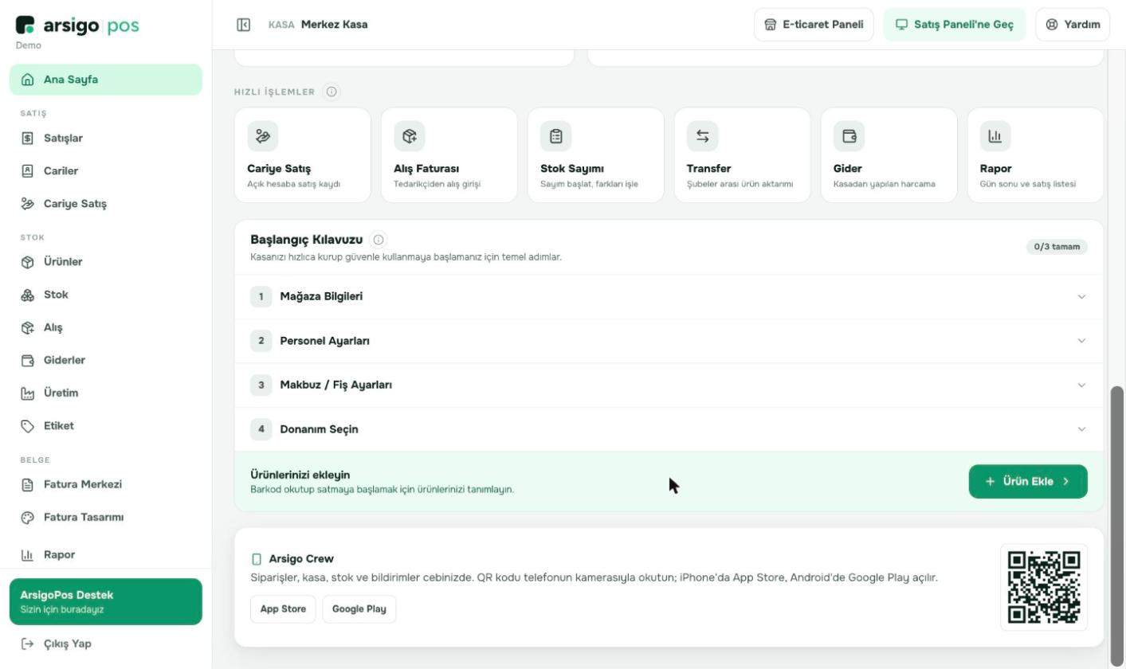Image resolution: width=1126 pixels, height=669 pixels.
Task: Open ArsigoPos Destek support panel
Action: click(106, 602)
